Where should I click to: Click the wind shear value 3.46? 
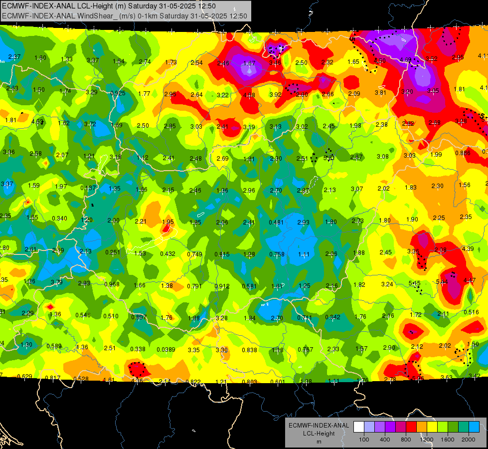pyautogui.click(x=275, y=63)
